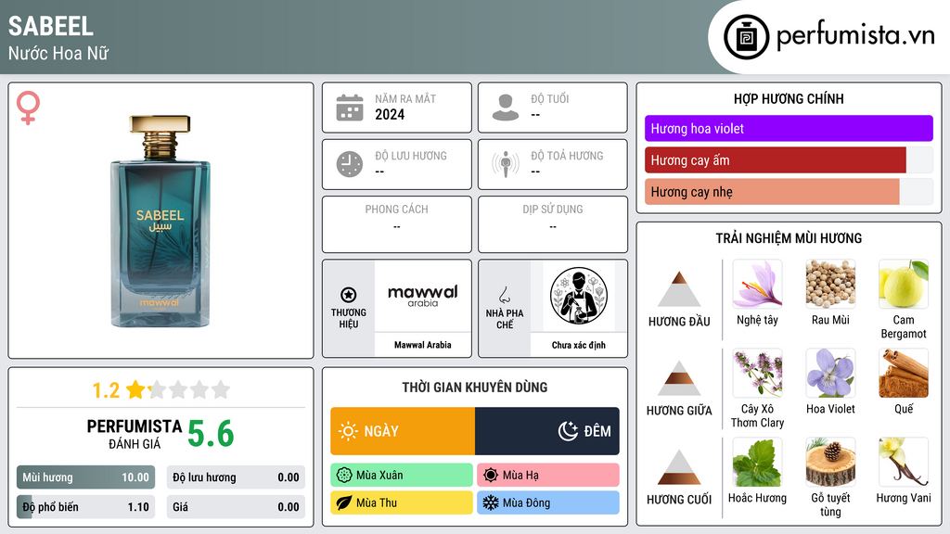This screenshot has height=534, width=950.
Task: Click the release year 2024 value
Action: 390,114
